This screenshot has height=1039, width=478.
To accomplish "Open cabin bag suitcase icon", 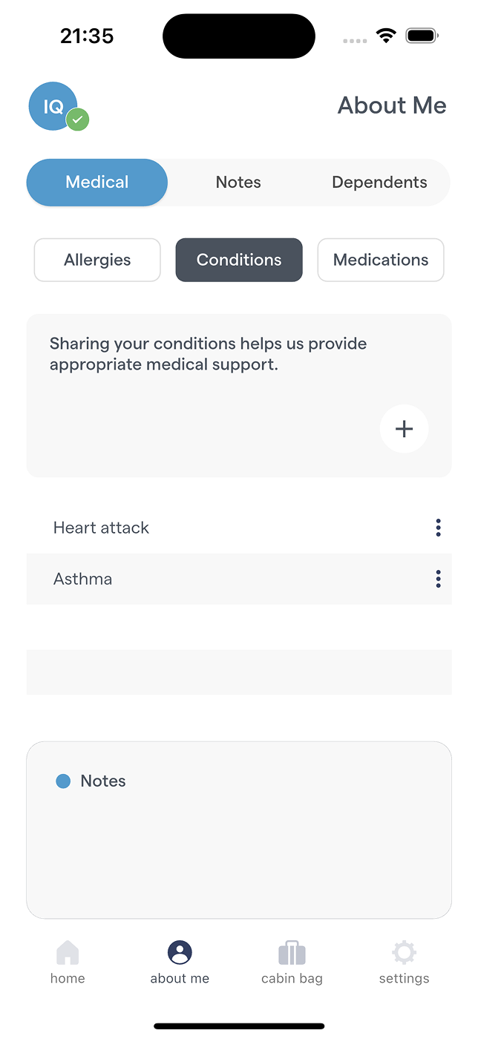I will coord(292,953).
